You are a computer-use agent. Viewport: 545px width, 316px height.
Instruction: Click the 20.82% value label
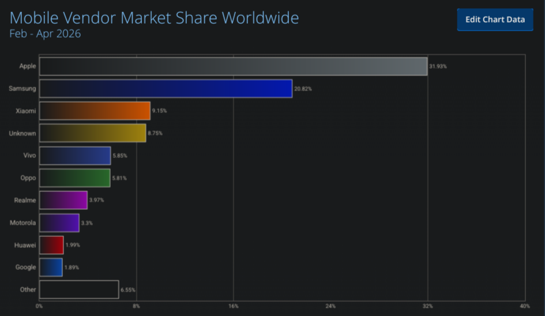click(303, 89)
